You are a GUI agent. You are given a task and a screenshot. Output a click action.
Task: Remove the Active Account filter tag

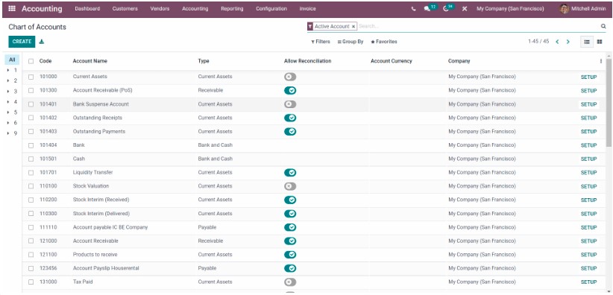pyautogui.click(x=353, y=27)
